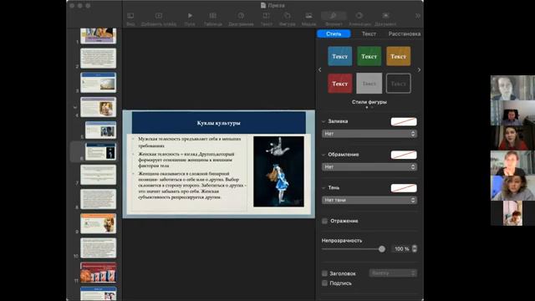Apply the blue Текст shape style

(x=340, y=56)
